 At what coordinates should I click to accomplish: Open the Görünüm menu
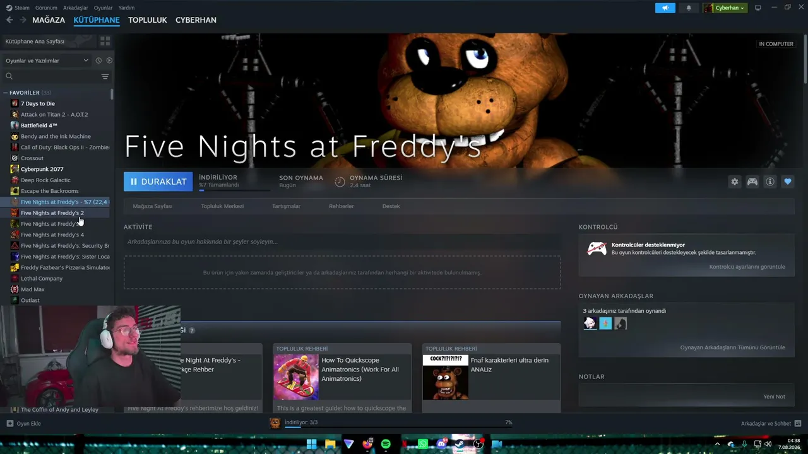46,8
